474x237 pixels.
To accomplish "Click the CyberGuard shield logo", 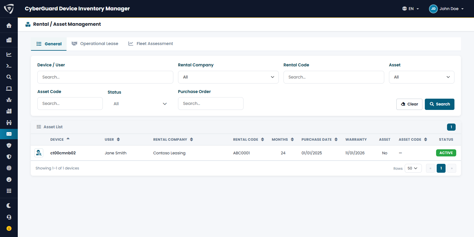I will (9, 9).
